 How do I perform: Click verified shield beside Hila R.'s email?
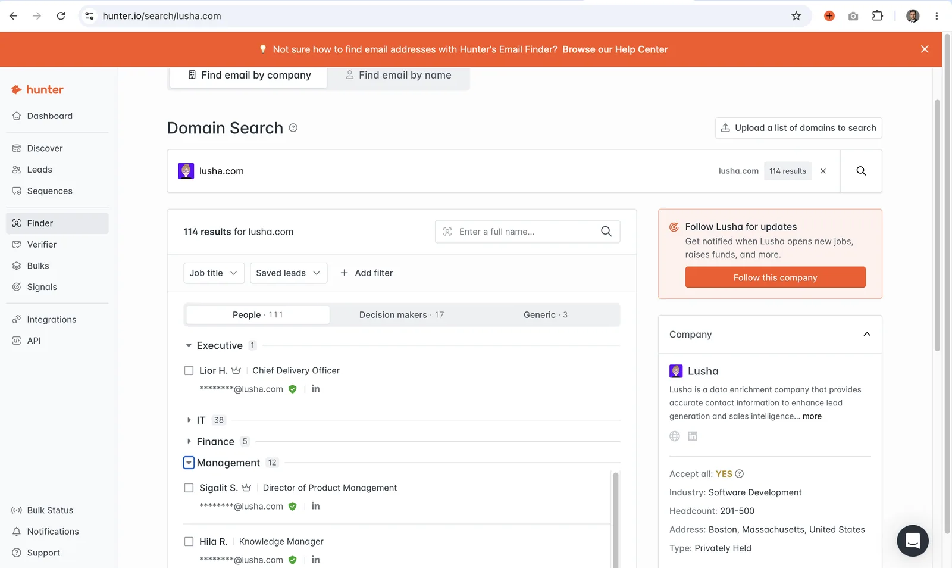click(292, 560)
